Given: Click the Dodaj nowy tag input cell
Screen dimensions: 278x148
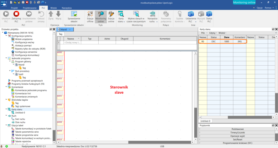Looking at the screenshot, I should click(72, 42).
